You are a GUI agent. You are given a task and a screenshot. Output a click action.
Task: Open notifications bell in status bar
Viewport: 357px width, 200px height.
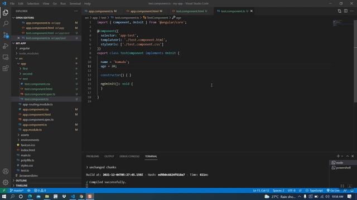pos(352,191)
